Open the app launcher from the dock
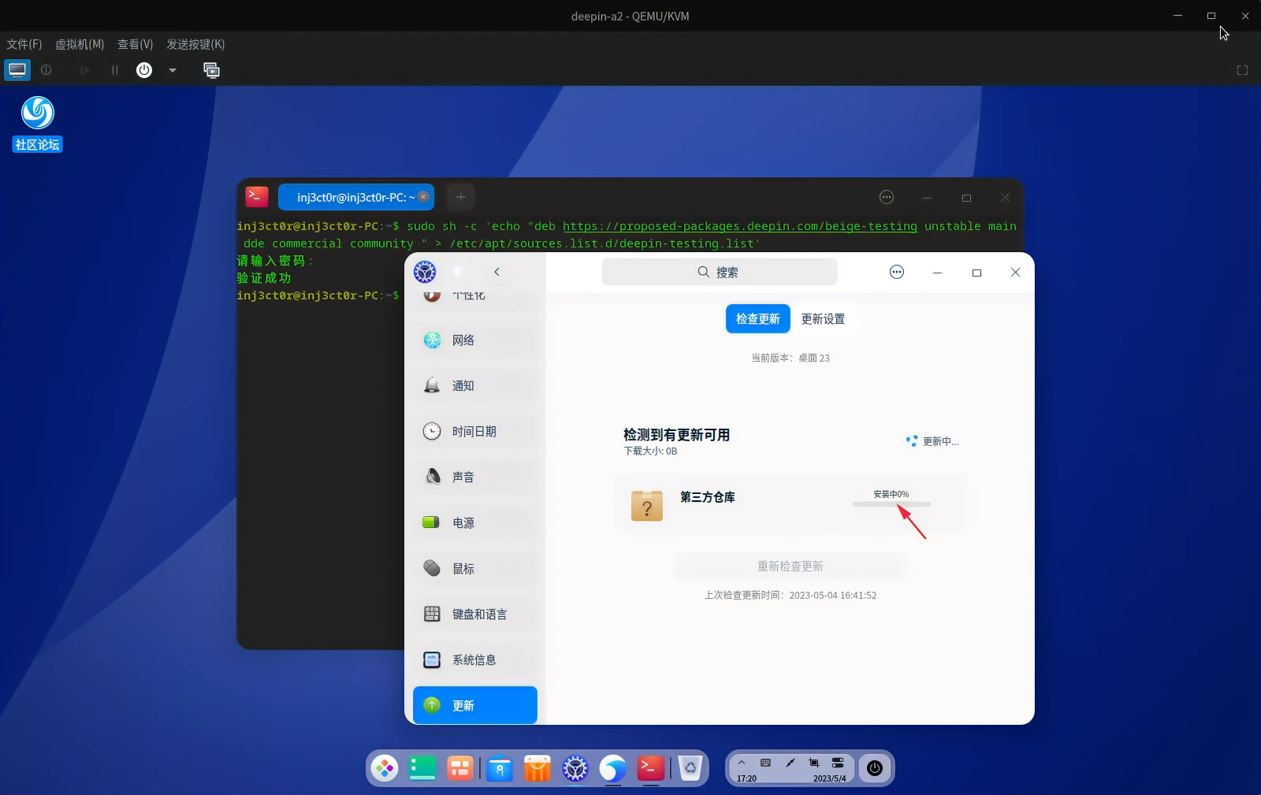 point(385,768)
